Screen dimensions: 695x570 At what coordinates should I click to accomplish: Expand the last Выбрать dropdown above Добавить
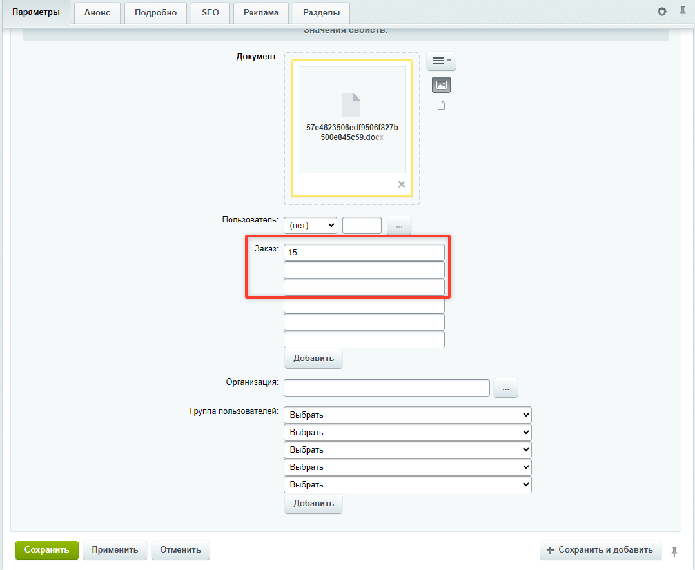click(407, 484)
